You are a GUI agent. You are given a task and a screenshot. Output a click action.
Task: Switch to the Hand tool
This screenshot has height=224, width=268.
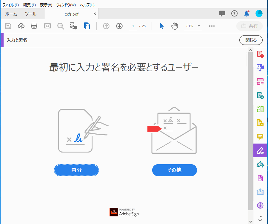click(x=174, y=26)
